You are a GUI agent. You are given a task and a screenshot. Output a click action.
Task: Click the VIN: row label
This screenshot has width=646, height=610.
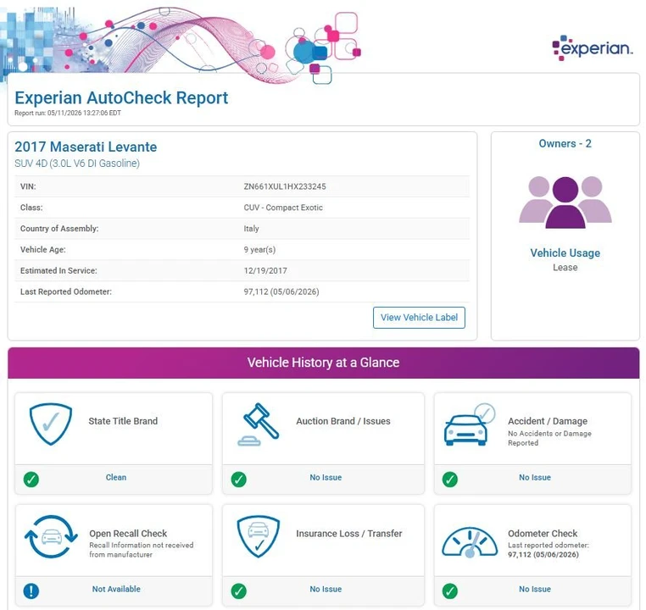point(28,186)
